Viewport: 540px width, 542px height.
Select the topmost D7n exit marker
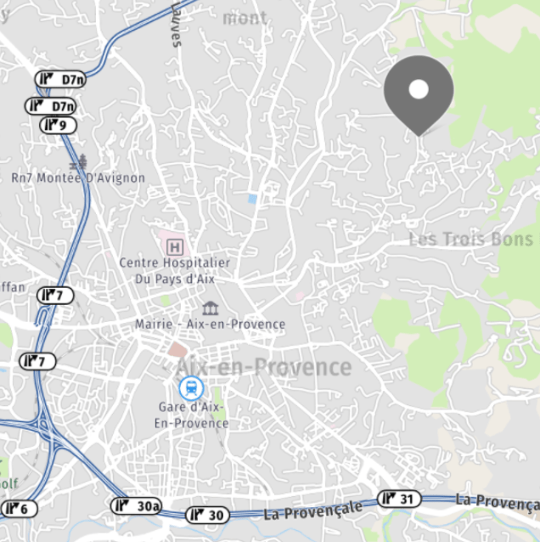click(60, 79)
